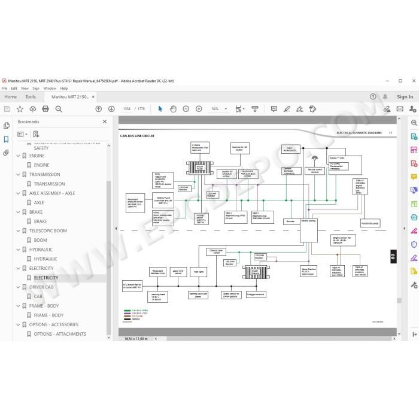Open the Help menu
Screen dimensions: 419x419
[x=64, y=88]
